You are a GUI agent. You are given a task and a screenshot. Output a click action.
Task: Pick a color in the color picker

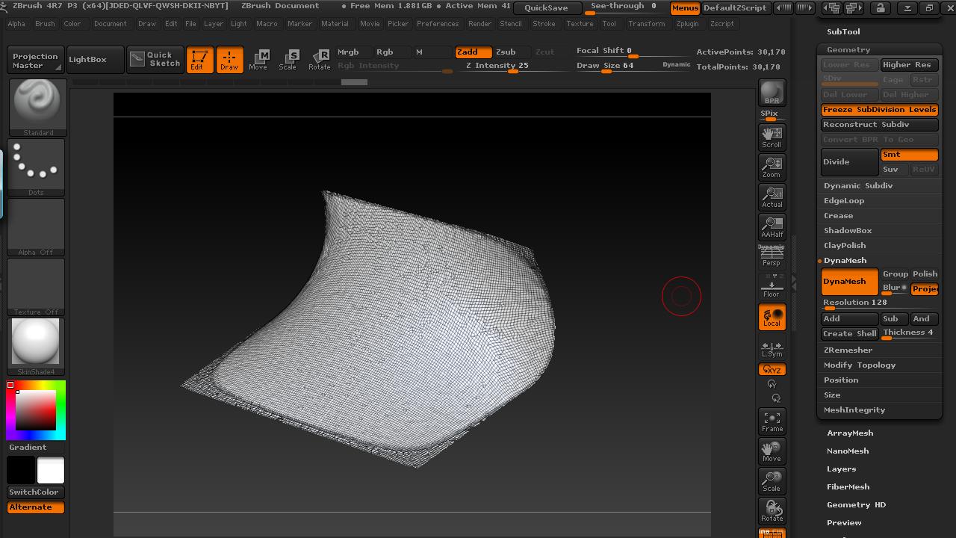37,410
